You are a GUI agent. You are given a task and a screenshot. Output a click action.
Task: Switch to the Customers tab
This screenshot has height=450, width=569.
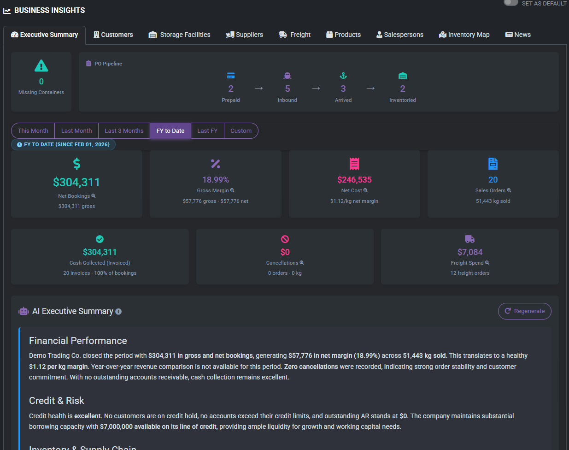[x=113, y=35]
